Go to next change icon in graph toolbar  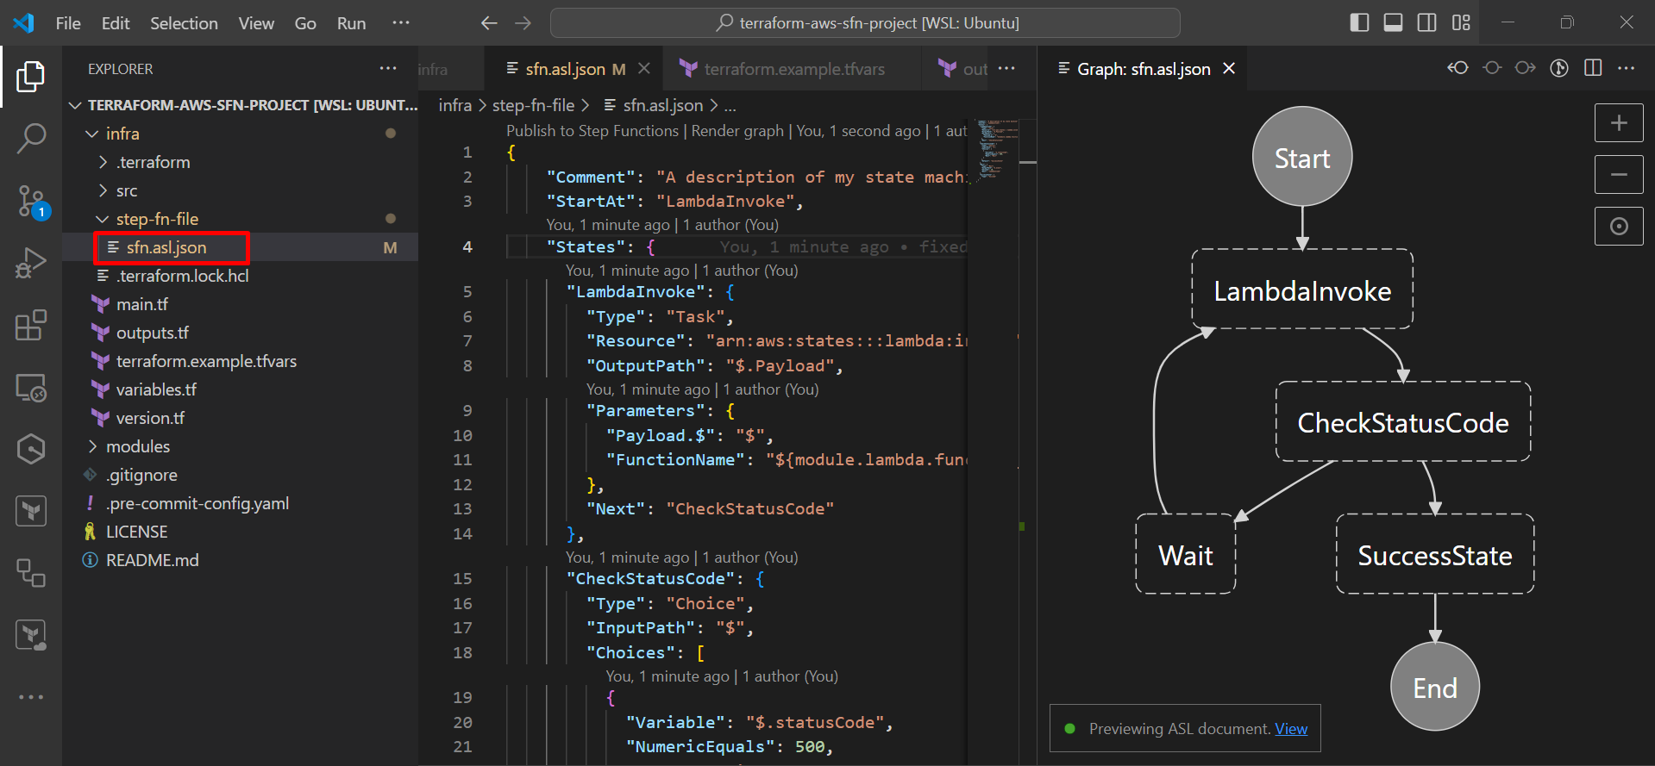pos(1526,68)
